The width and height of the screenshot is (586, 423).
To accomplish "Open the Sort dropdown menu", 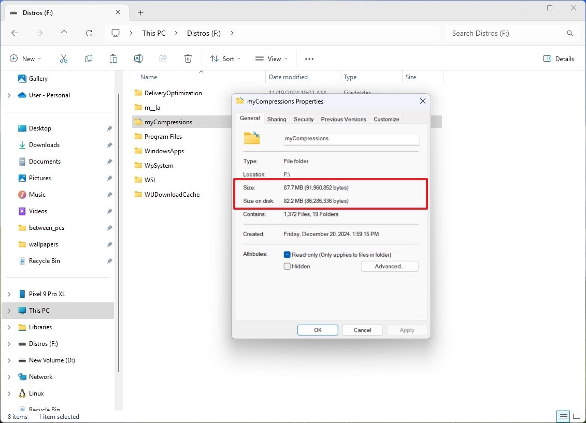I will (x=225, y=59).
